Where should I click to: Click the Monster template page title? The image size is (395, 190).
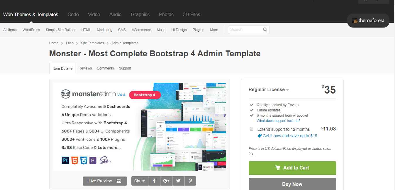pos(155,54)
